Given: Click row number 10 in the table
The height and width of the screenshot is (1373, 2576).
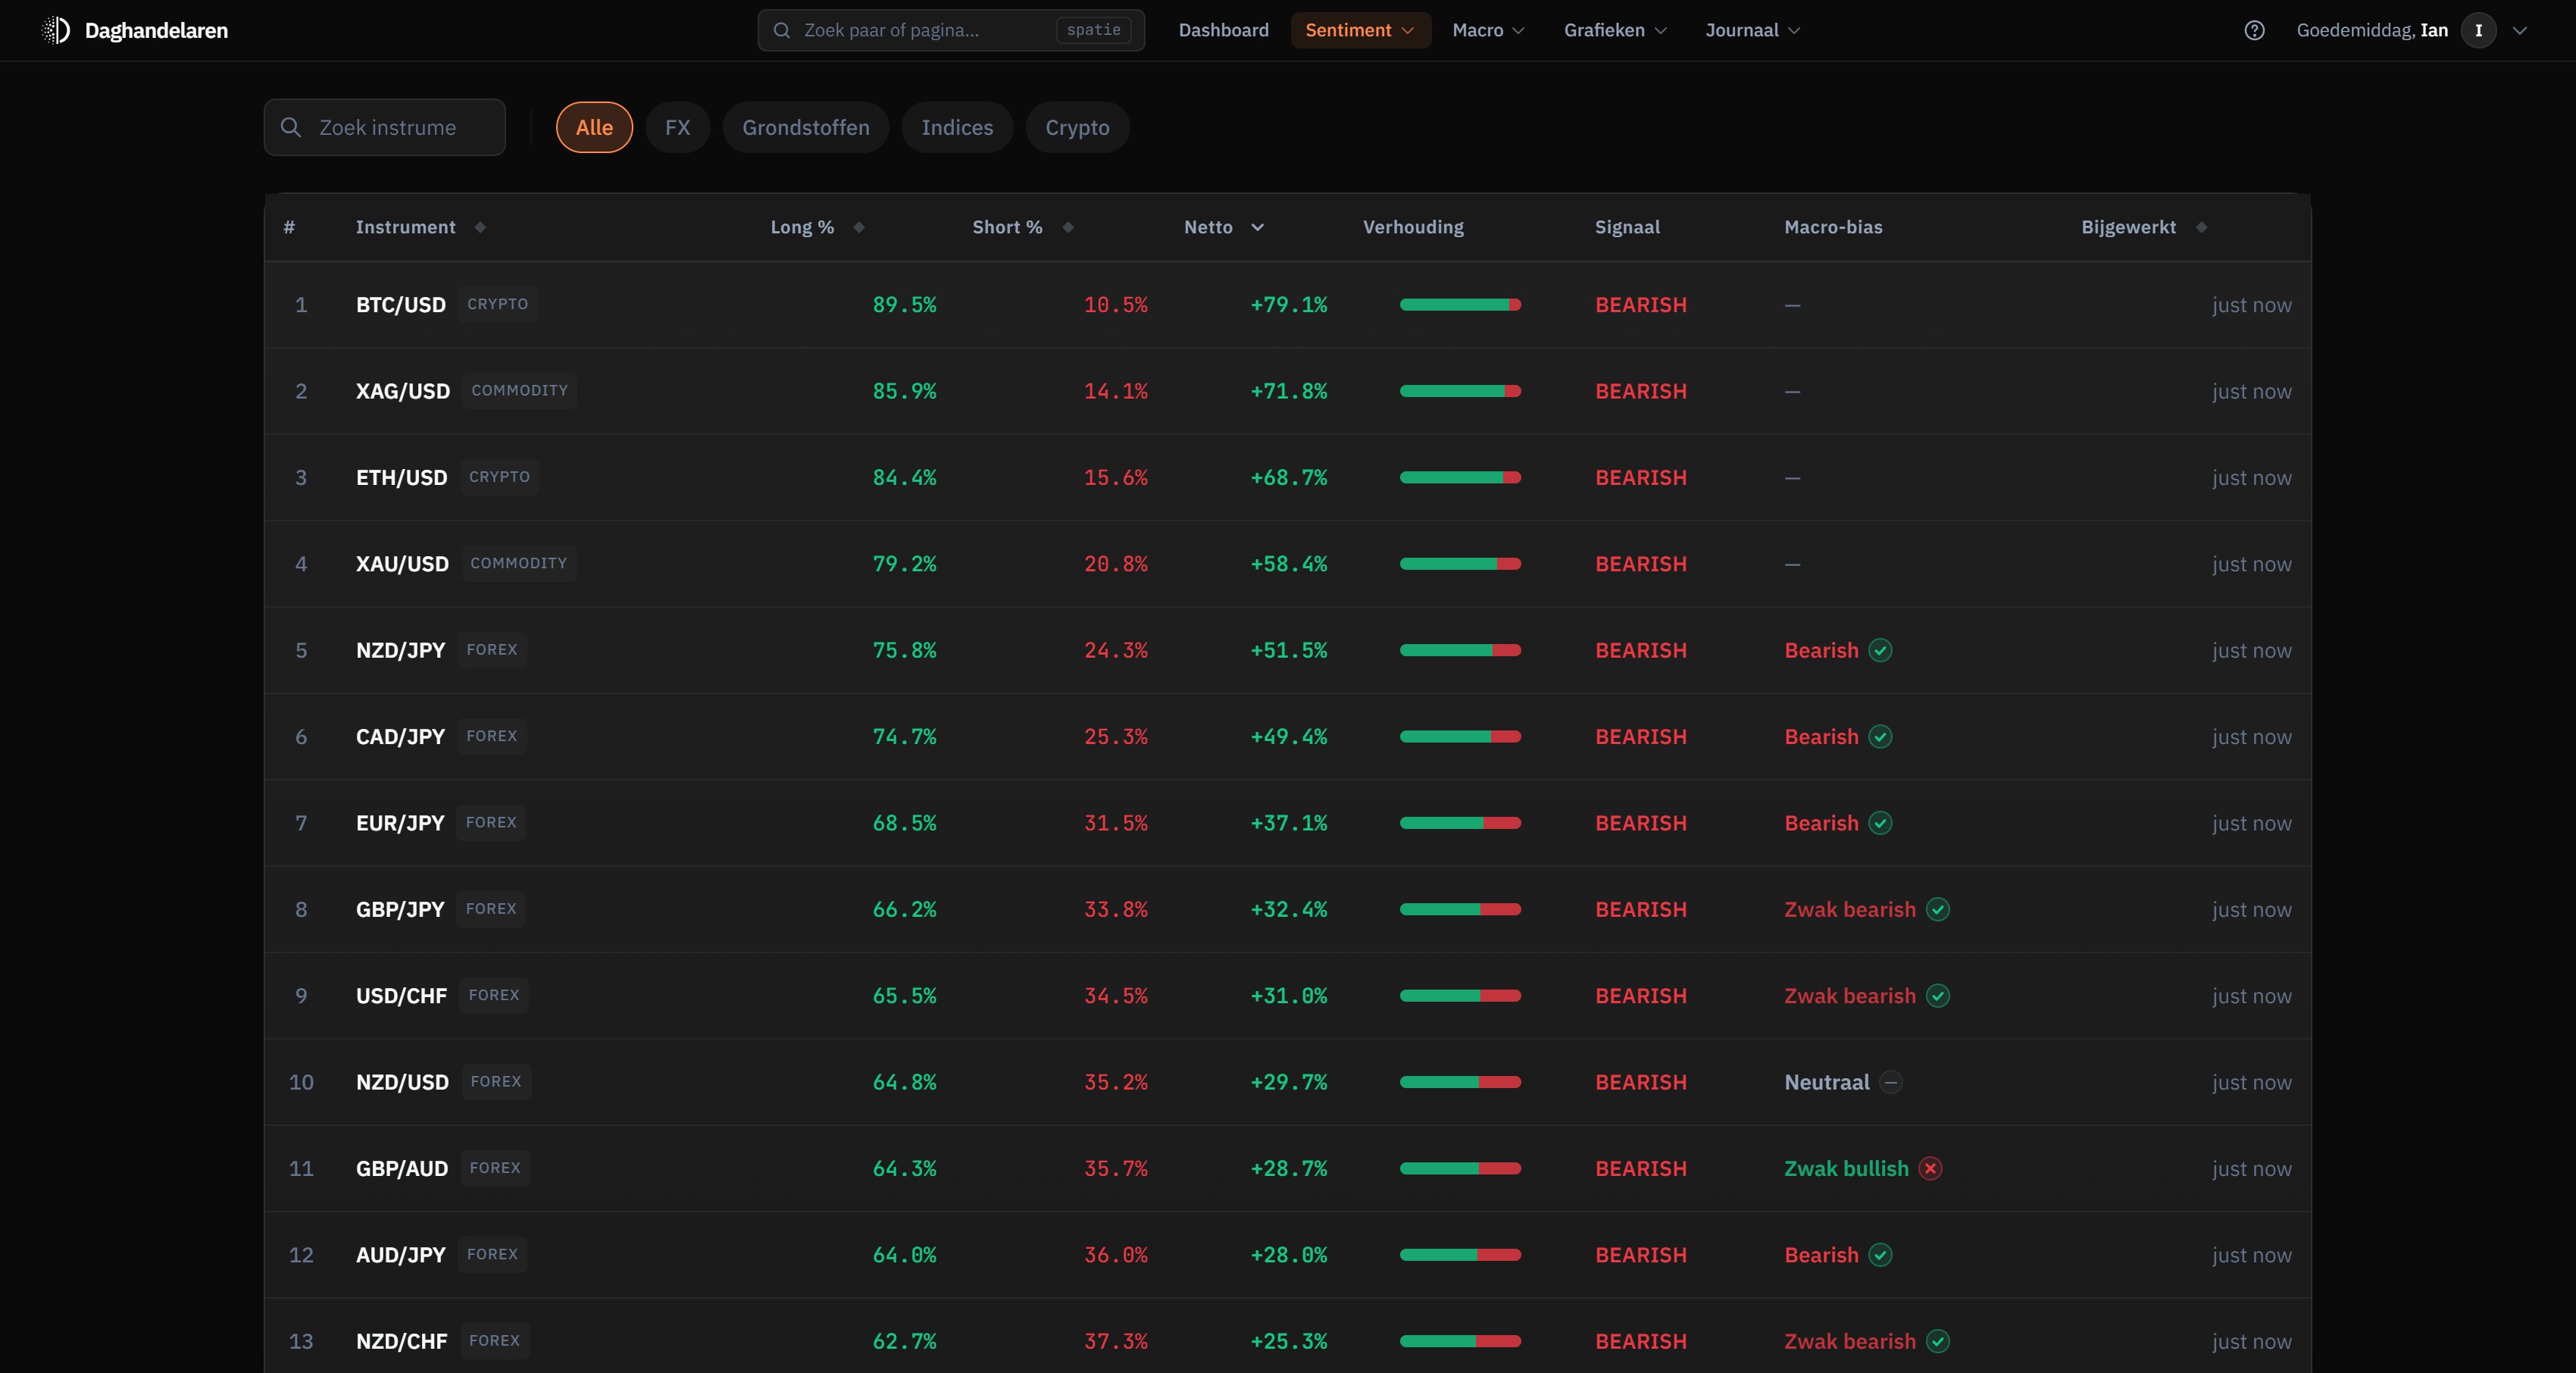Looking at the screenshot, I should tap(301, 1082).
